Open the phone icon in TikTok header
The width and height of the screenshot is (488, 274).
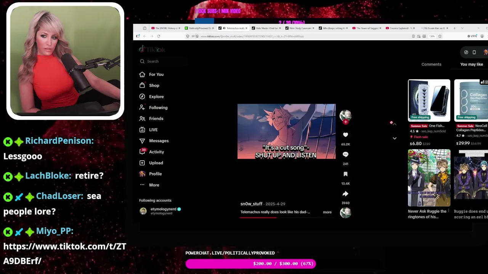tap(474, 53)
